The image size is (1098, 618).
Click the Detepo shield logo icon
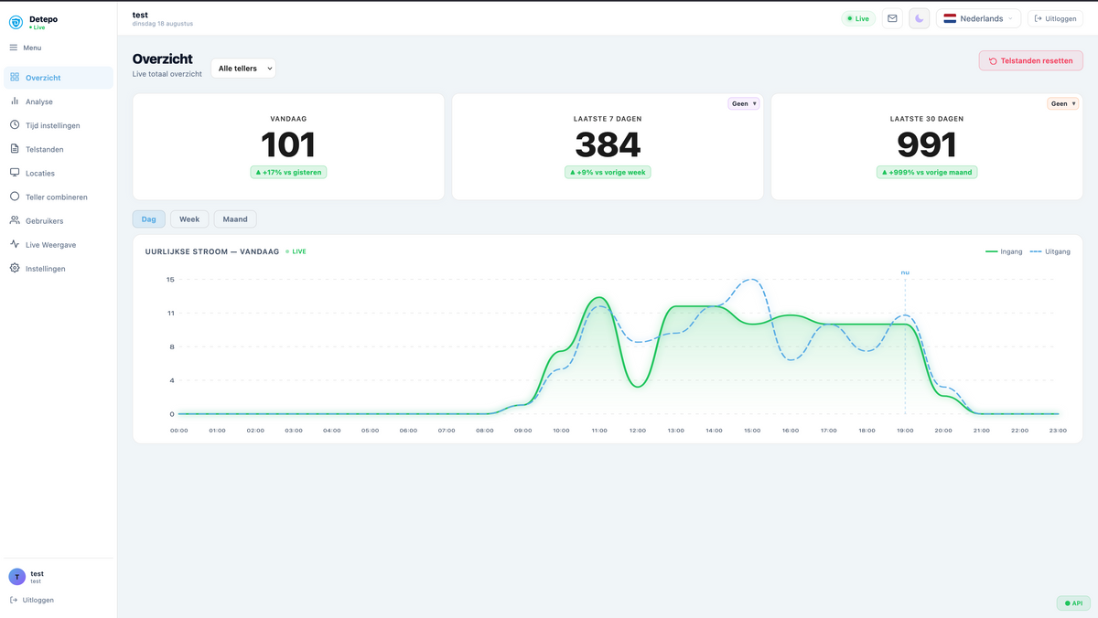pos(16,22)
